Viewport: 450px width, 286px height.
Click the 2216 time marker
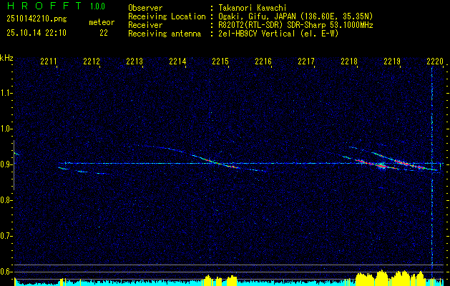click(263, 61)
